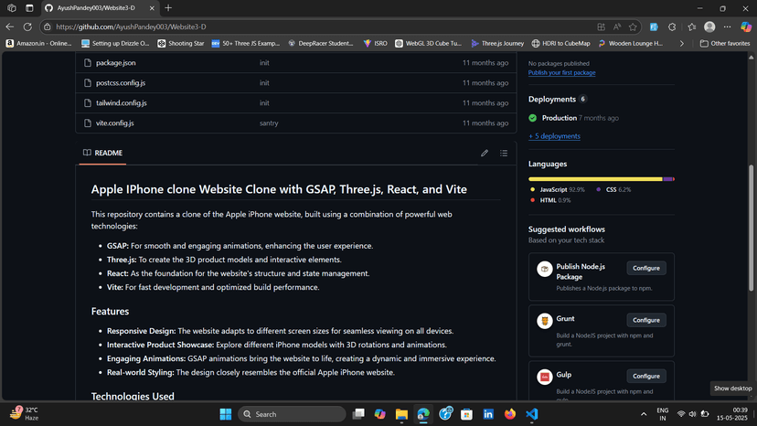
Task: Open the browser extensions icon
Action: (672, 27)
